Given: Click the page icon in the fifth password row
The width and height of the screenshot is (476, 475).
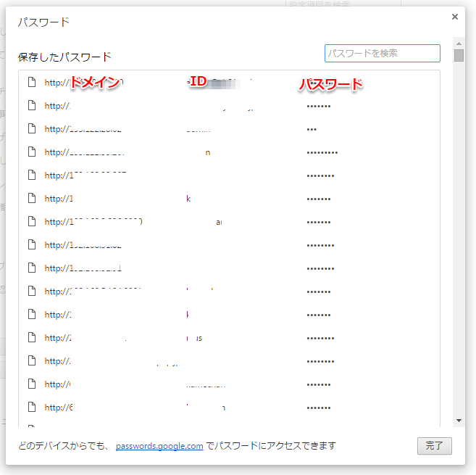Looking at the screenshot, I should 31,175.
